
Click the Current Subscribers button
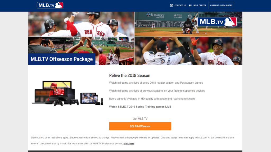(x=221, y=5)
